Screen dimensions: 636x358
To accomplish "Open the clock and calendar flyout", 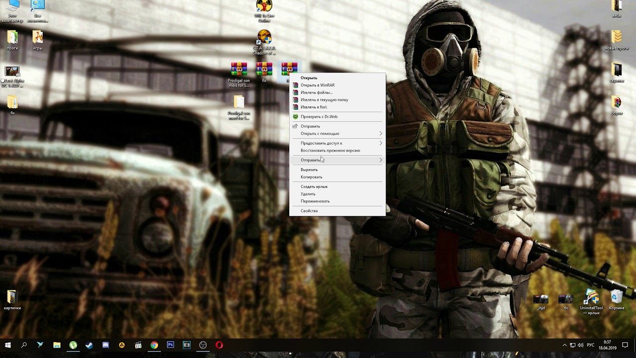I will coord(607,345).
